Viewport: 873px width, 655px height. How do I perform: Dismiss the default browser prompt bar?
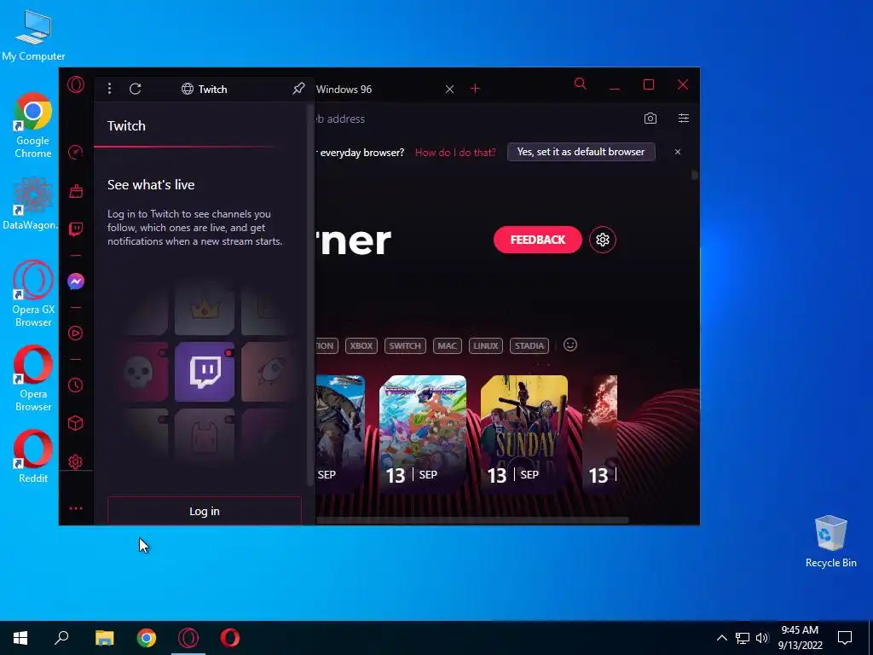click(678, 152)
